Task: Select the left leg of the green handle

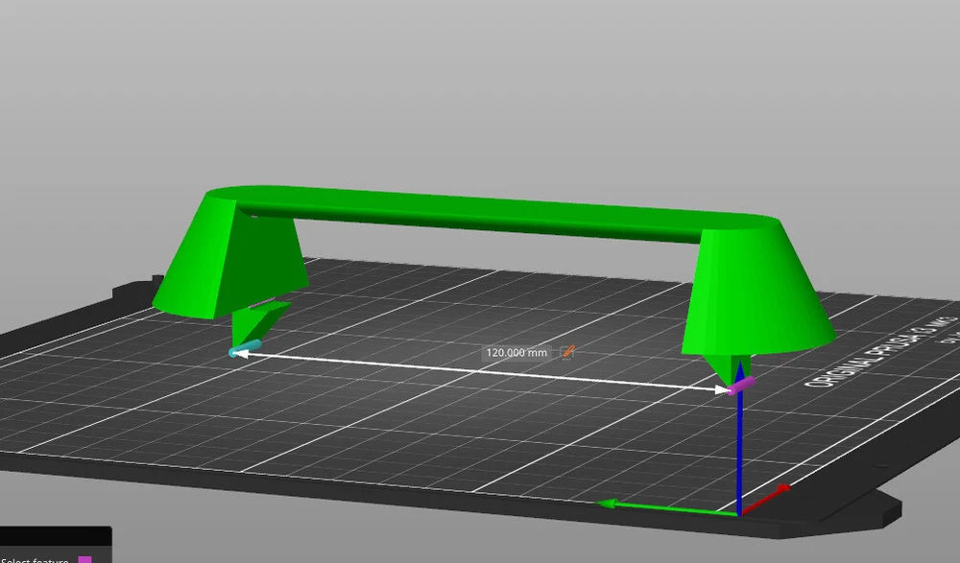Action: click(230, 264)
